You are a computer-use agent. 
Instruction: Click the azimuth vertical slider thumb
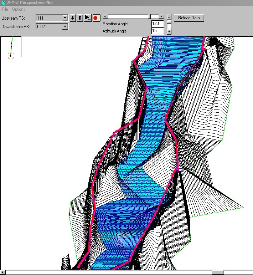tap(169, 21)
